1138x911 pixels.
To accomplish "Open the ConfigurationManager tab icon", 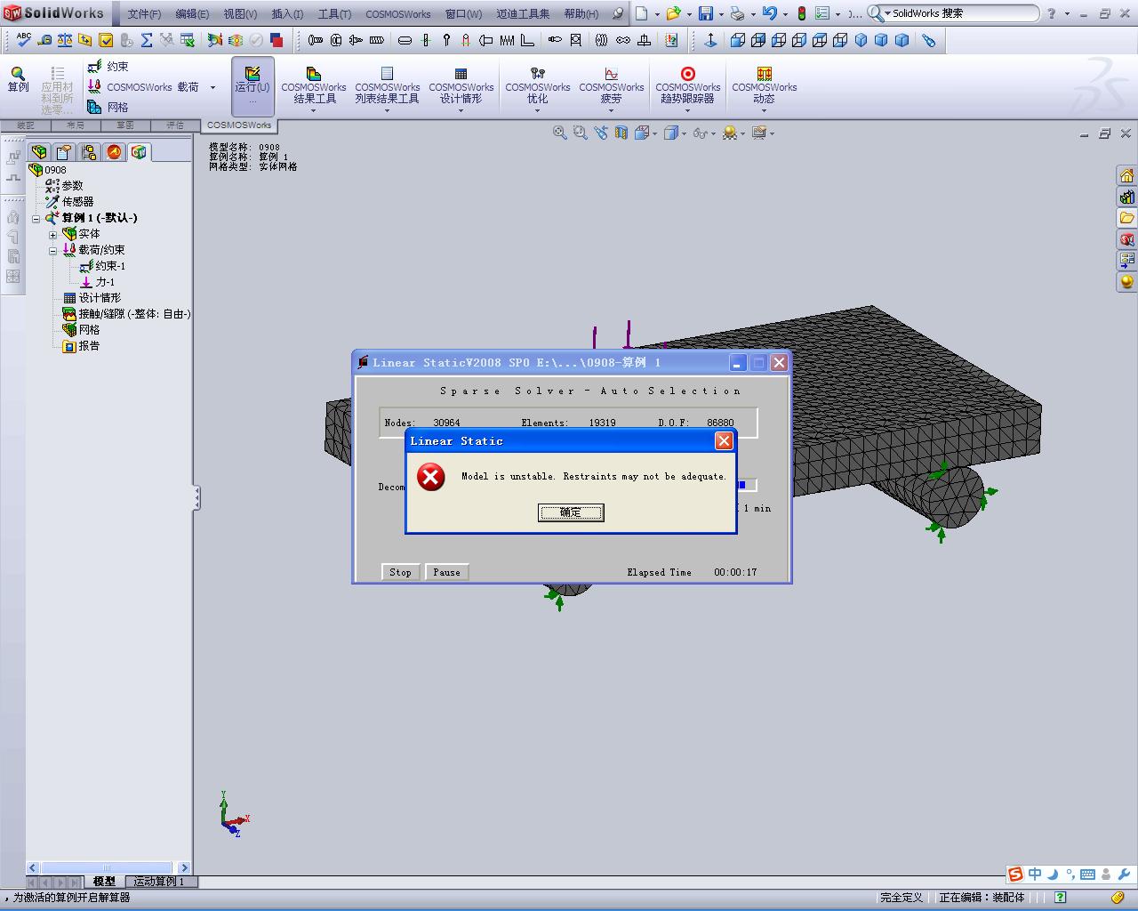I will point(89,152).
